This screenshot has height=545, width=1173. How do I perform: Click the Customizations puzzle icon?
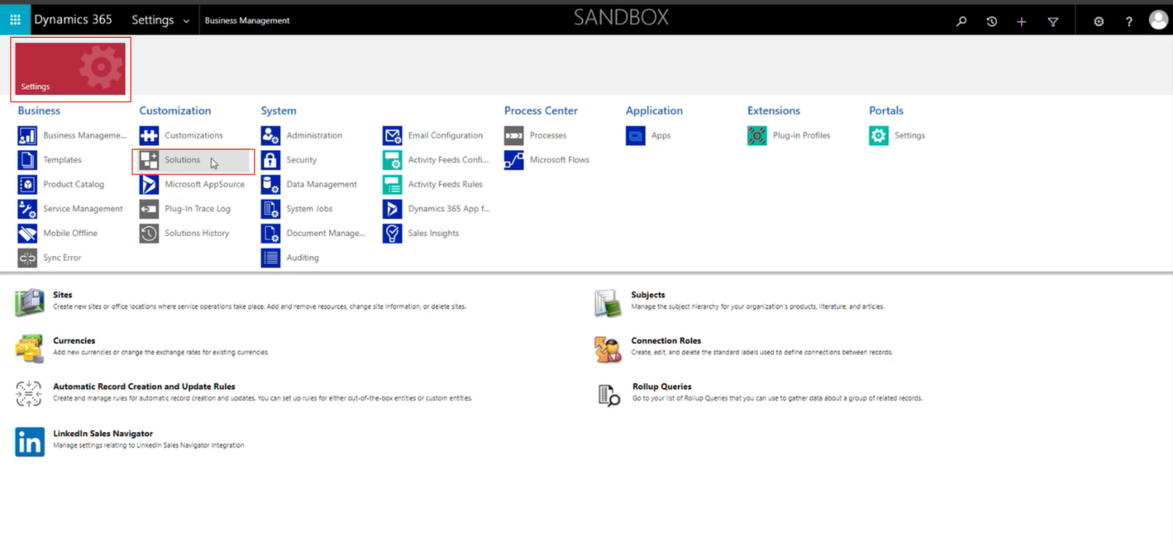coord(149,136)
